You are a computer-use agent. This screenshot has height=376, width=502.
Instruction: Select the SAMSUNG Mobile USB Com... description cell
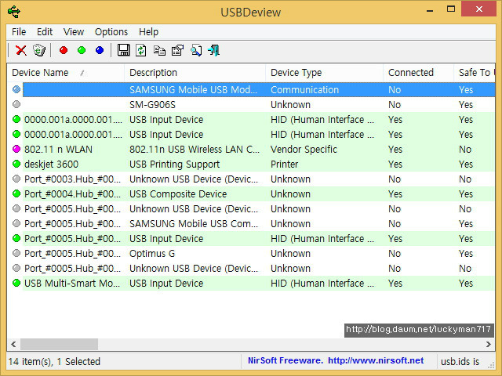coord(194,223)
